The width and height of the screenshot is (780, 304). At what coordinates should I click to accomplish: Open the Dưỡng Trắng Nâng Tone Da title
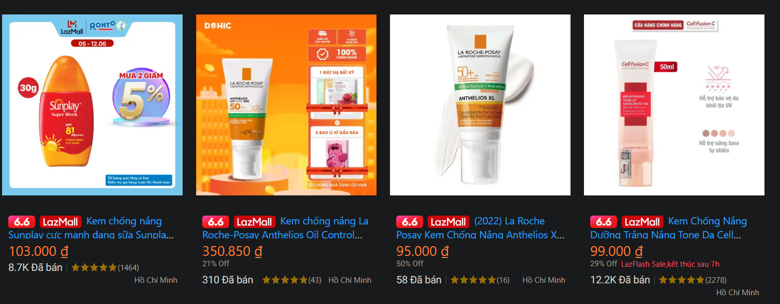point(669,228)
